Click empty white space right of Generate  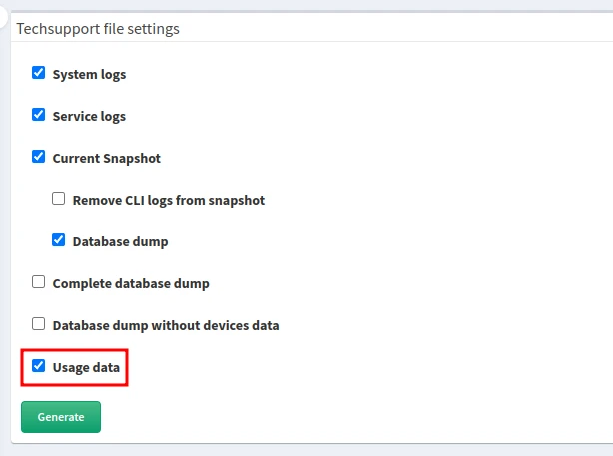pyautogui.click(x=349, y=416)
